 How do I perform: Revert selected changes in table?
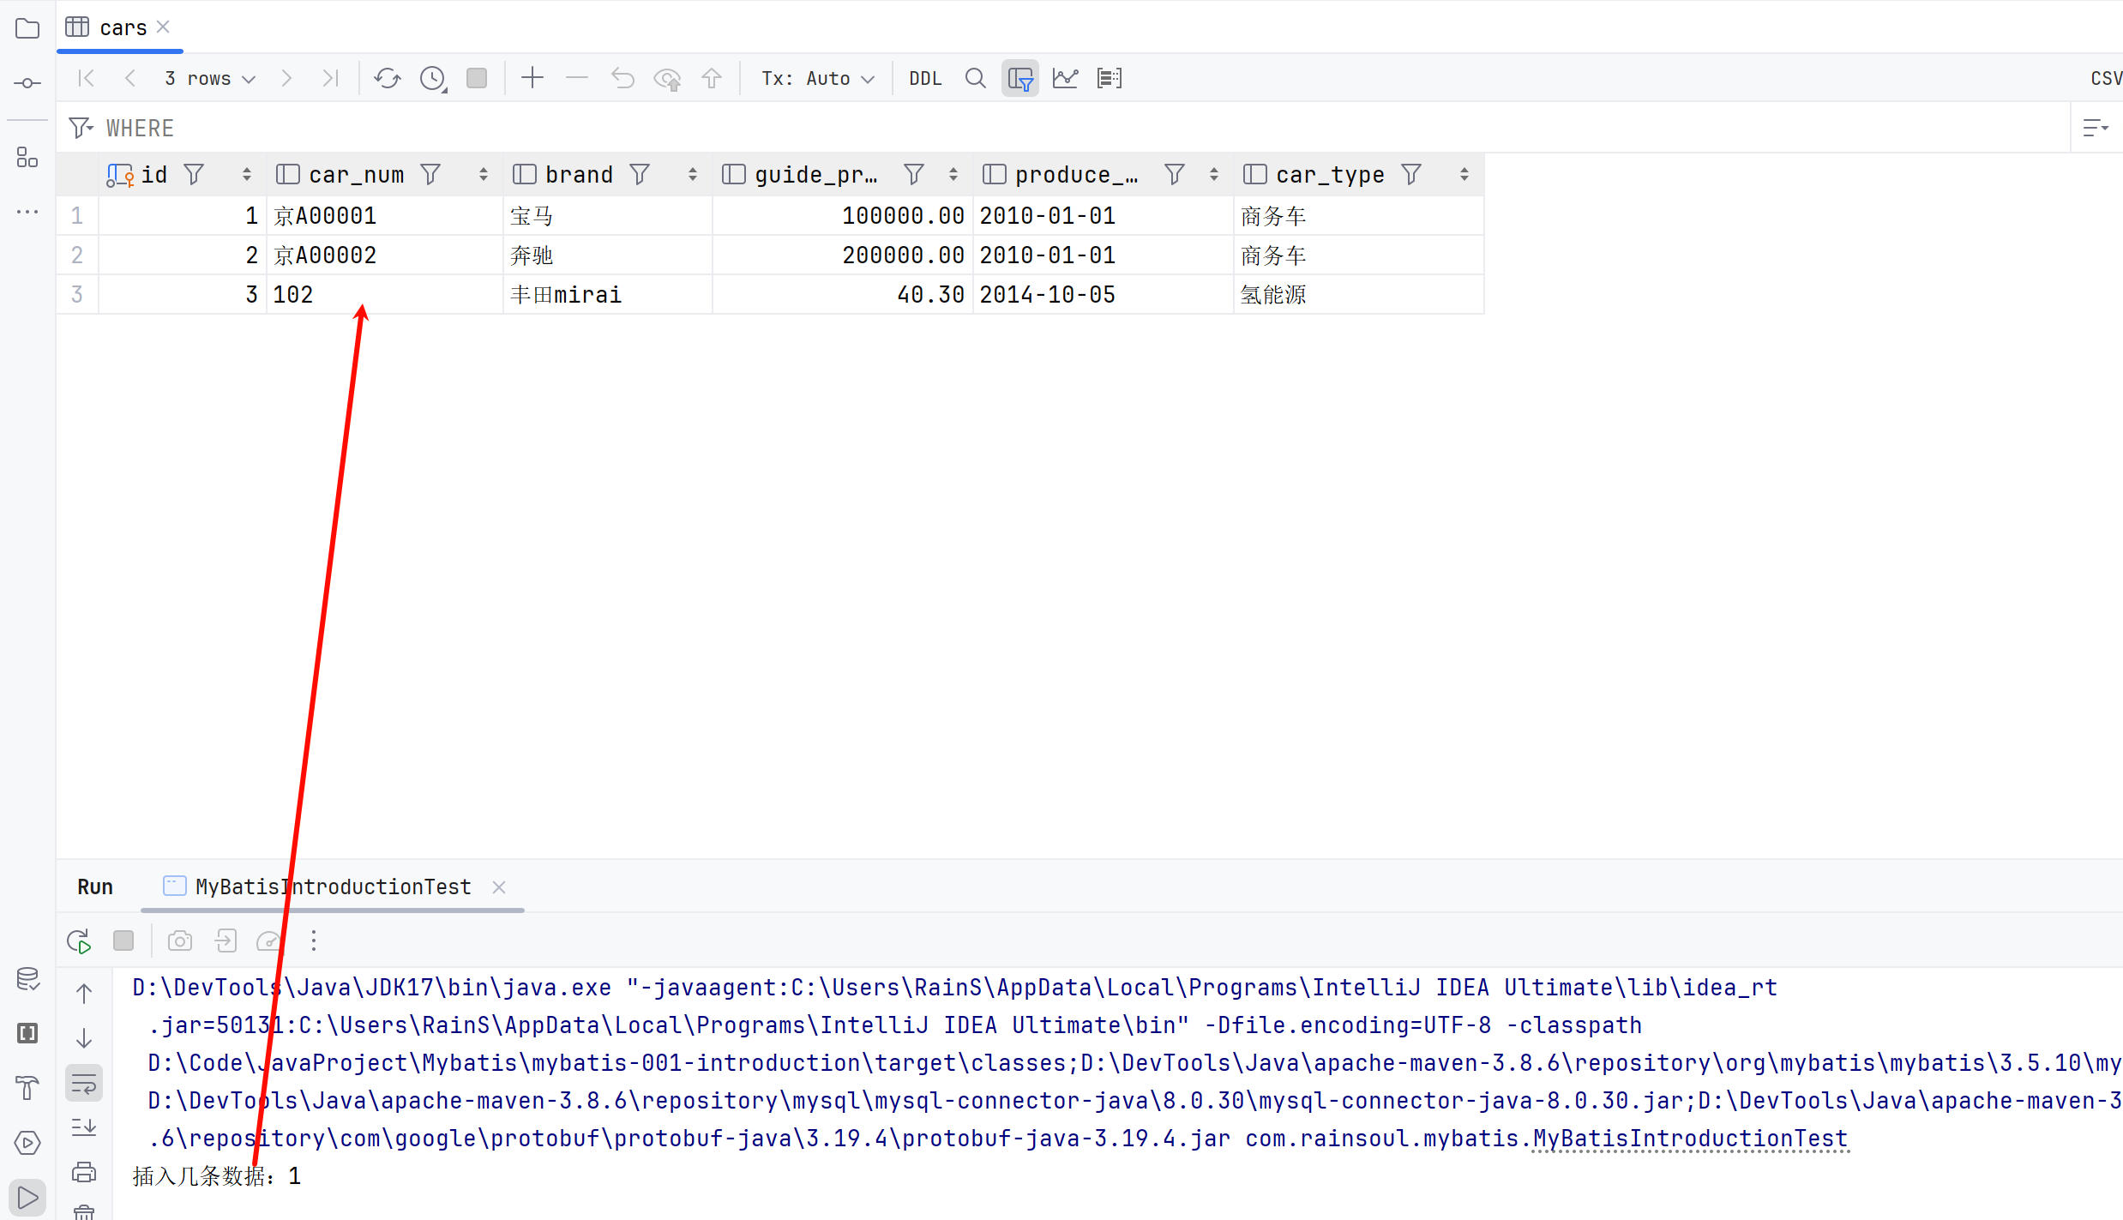point(622,78)
